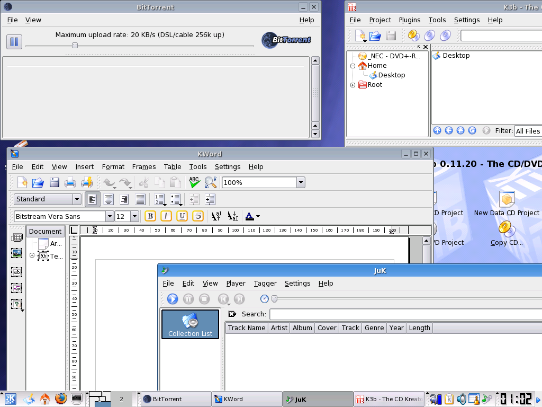Toggle italic formatting in KWord
Image resolution: width=542 pixels, height=407 pixels.
click(x=166, y=216)
